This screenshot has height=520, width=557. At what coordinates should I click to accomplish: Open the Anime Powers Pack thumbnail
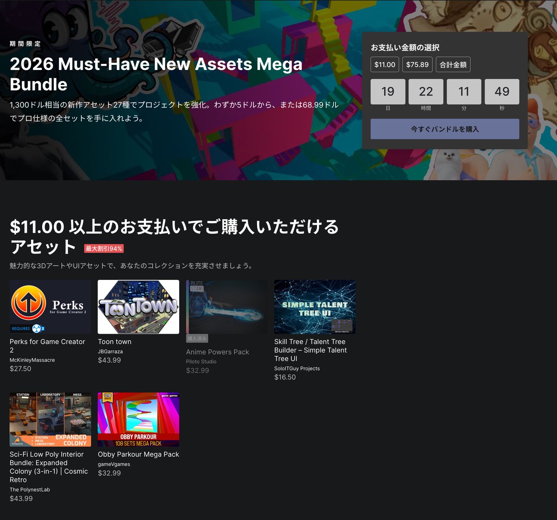click(227, 307)
